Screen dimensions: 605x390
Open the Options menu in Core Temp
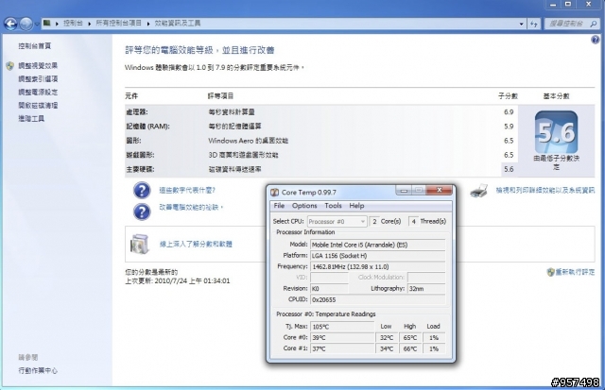pos(304,206)
